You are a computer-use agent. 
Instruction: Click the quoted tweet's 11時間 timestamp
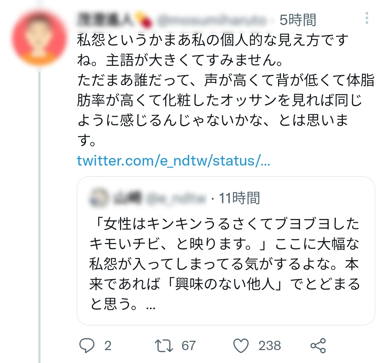point(239,197)
